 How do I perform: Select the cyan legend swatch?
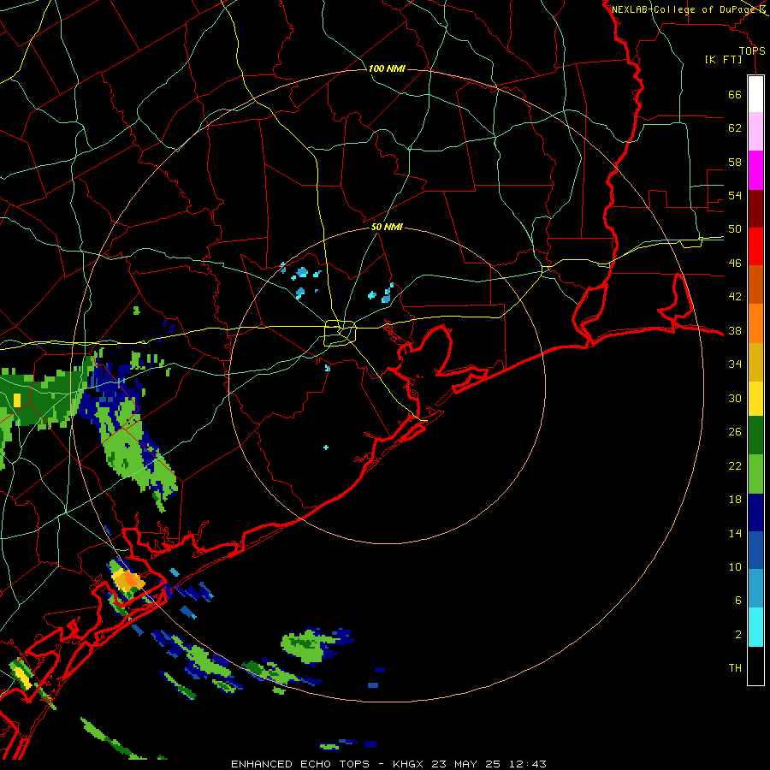click(755, 627)
